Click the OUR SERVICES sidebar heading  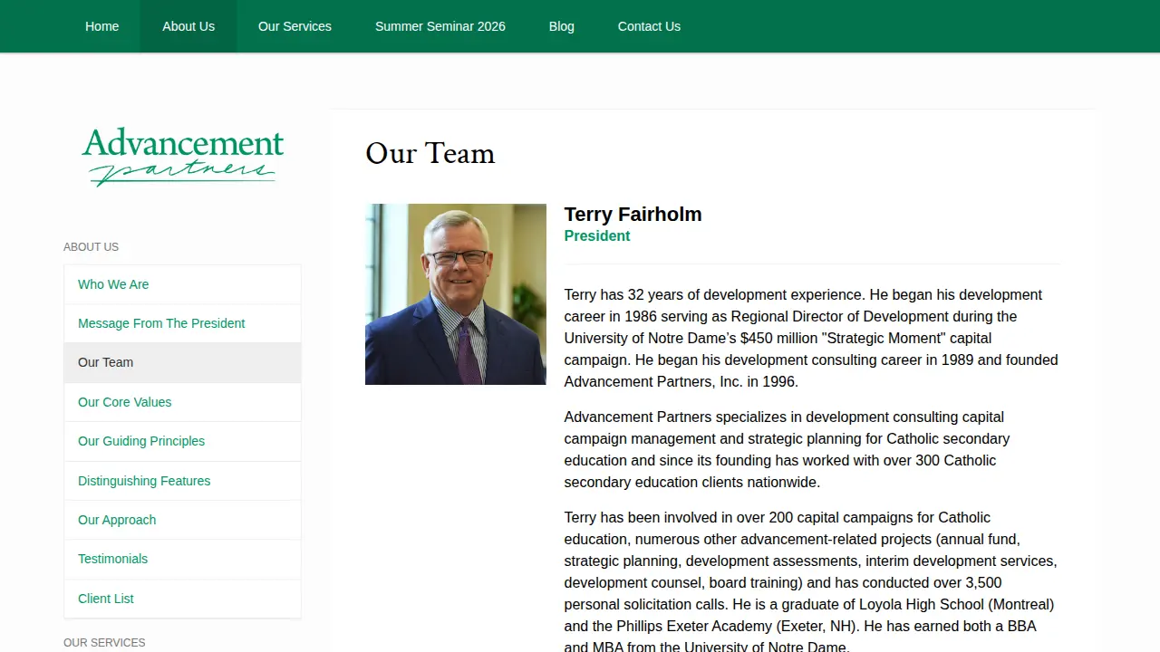(x=104, y=643)
